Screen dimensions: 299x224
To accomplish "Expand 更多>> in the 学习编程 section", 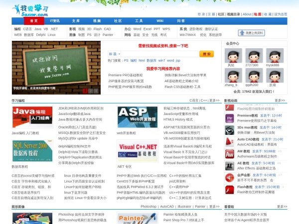I will tap(214, 101).
